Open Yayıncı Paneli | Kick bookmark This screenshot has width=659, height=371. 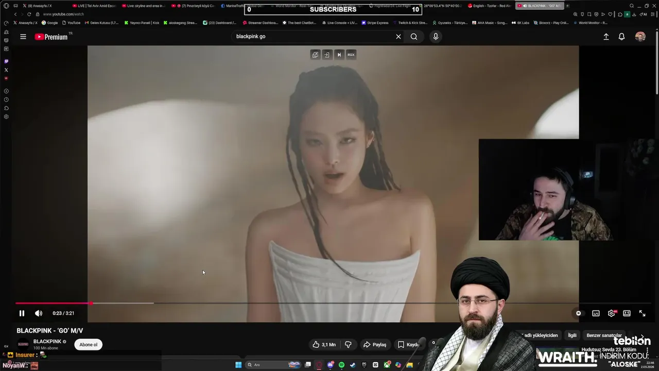[142, 23]
